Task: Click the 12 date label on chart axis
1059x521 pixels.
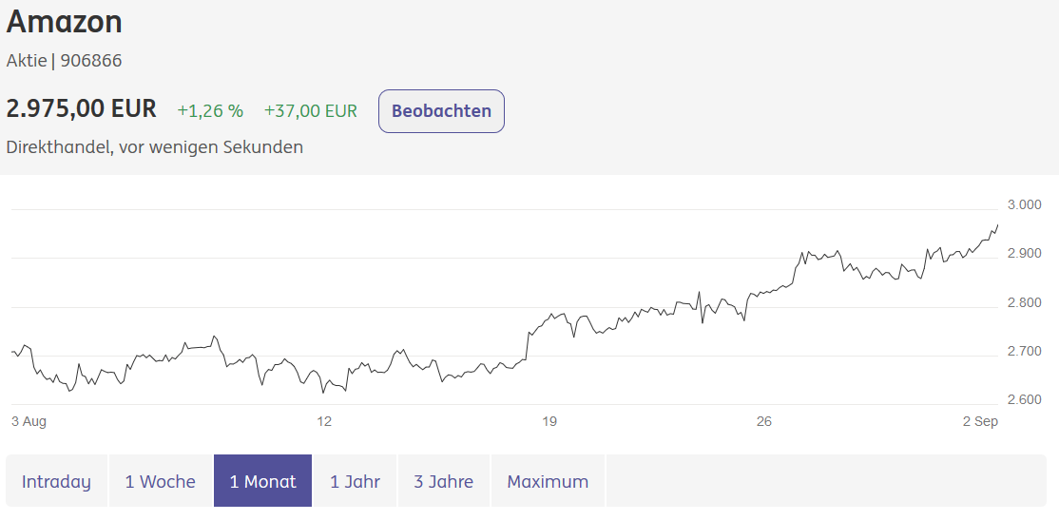Action: pyautogui.click(x=325, y=421)
